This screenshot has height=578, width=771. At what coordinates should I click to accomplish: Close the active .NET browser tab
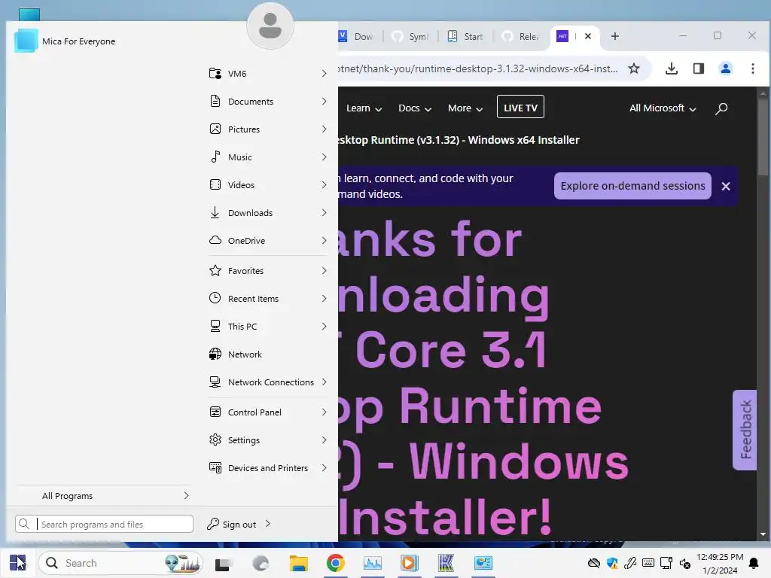(587, 36)
